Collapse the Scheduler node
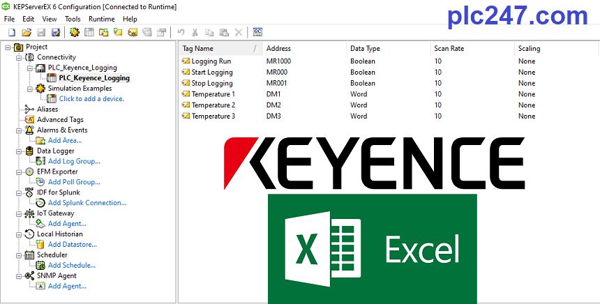The width and height of the screenshot is (600, 304). click(x=19, y=255)
